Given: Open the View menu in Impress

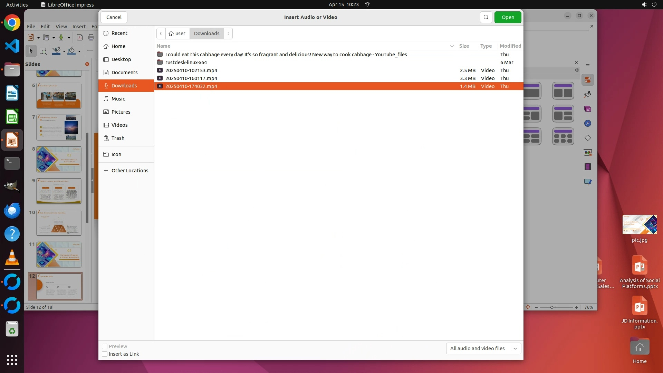Looking at the screenshot, I should click(x=61, y=27).
